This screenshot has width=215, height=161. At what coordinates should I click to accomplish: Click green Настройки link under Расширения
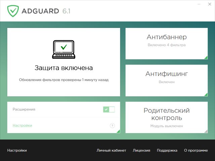click(23, 125)
